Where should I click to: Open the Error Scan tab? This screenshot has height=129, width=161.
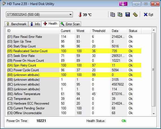click(70, 24)
